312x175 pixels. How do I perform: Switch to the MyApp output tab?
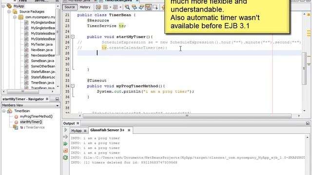coord(77,131)
